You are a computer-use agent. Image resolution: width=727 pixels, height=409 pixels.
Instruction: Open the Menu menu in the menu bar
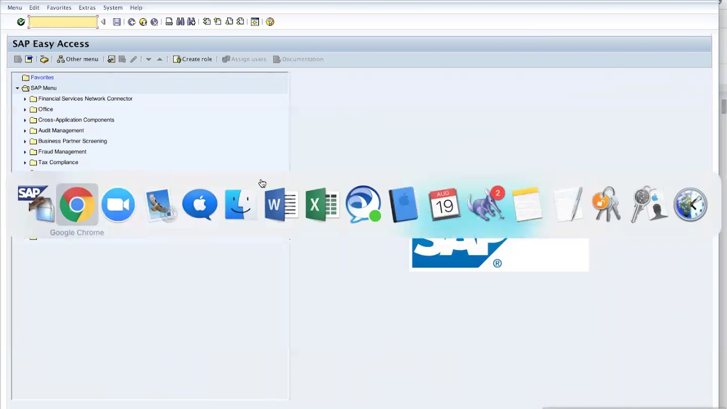15,7
